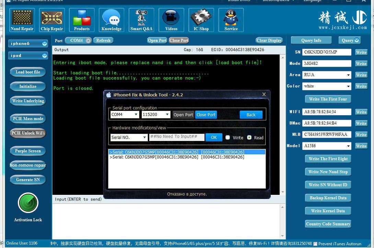This screenshot has height=248, width=374.
Task: Click Close Port in the main toolbar
Action: point(179,40)
